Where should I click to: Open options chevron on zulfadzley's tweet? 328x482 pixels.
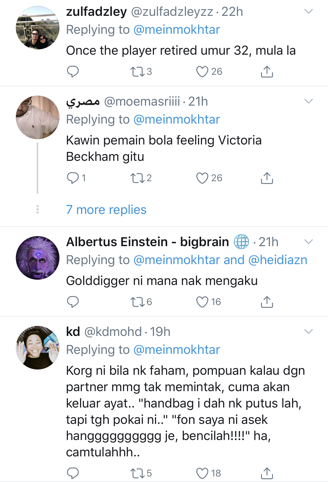coord(308,11)
